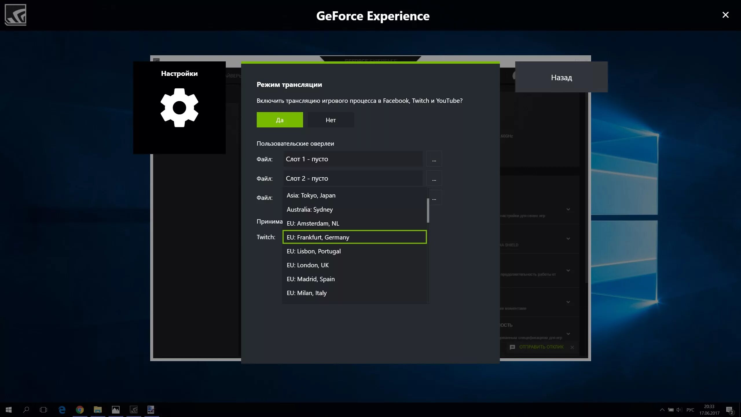This screenshot has width=741, height=417.
Task: Browse a file for Слот 1 via ellipsis button
Action: pyautogui.click(x=434, y=159)
